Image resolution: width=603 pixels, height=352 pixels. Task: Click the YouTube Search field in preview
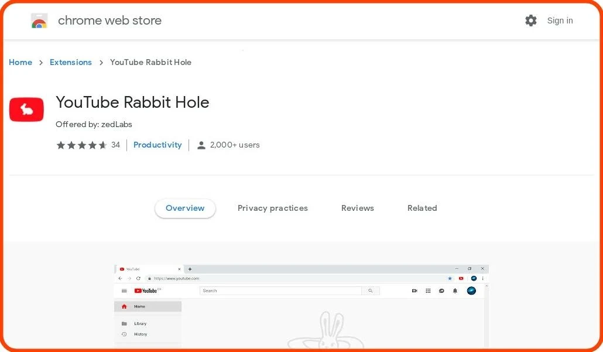click(x=281, y=291)
